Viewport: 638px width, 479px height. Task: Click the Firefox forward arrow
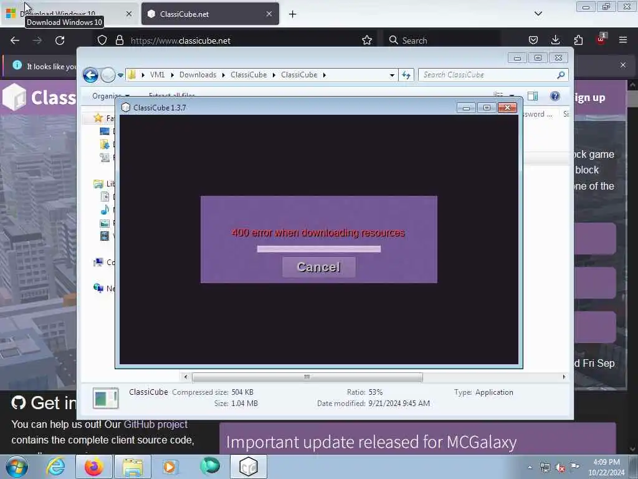(x=37, y=41)
